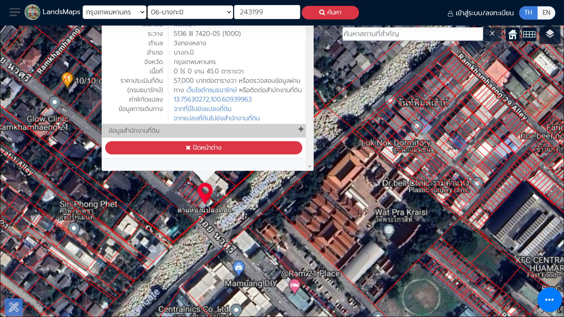This screenshot has height=317, width=564.
Task: Click the login/register เข้าสู่ระบบ link
Action: coord(481,13)
